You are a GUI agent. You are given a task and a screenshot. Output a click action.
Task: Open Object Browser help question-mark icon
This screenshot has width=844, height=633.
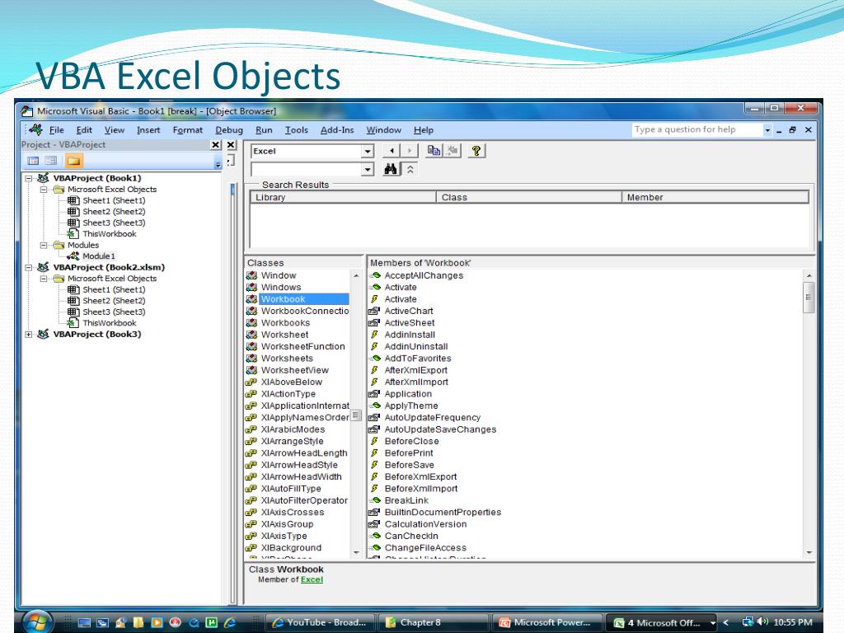coord(476,151)
